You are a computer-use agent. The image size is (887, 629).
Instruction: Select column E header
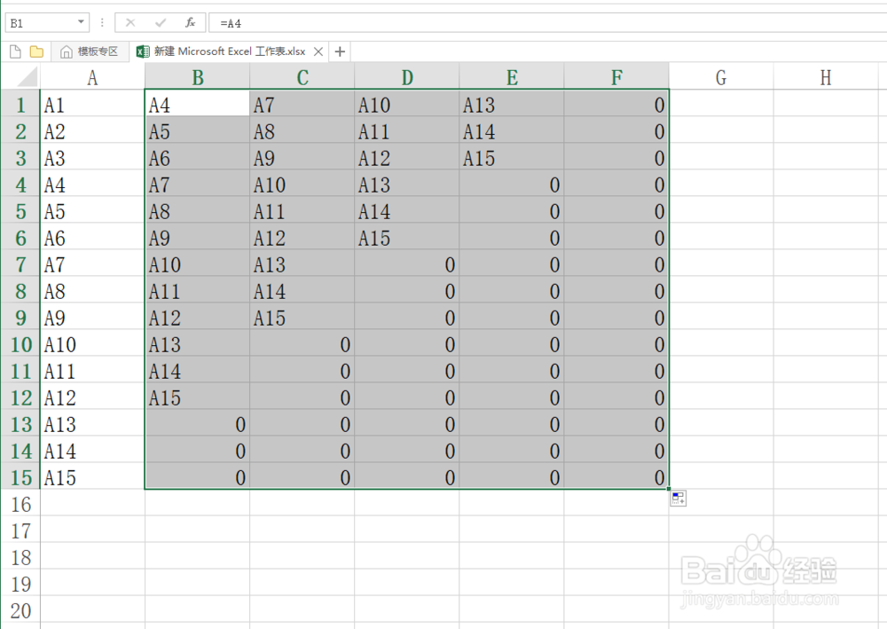512,76
